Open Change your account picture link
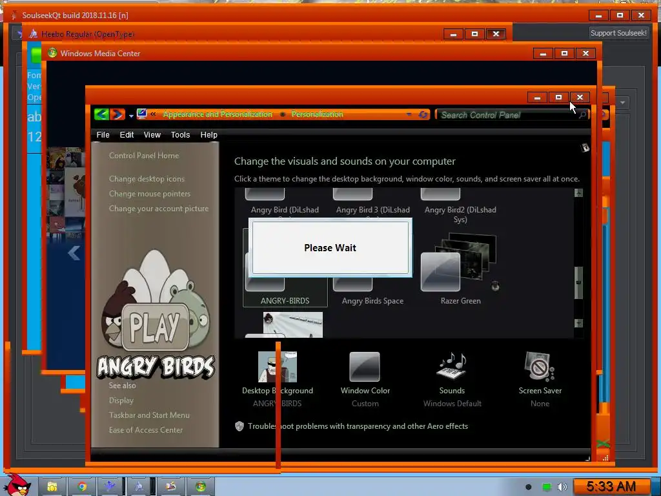This screenshot has width=661, height=496. (159, 209)
